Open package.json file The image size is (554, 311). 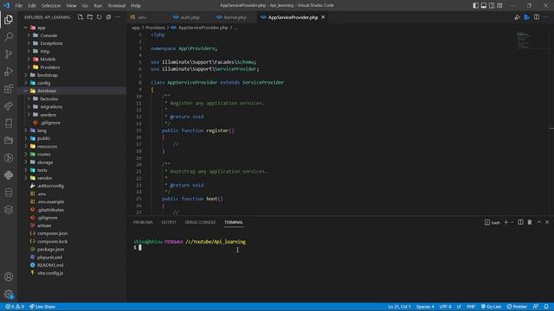[50, 250]
